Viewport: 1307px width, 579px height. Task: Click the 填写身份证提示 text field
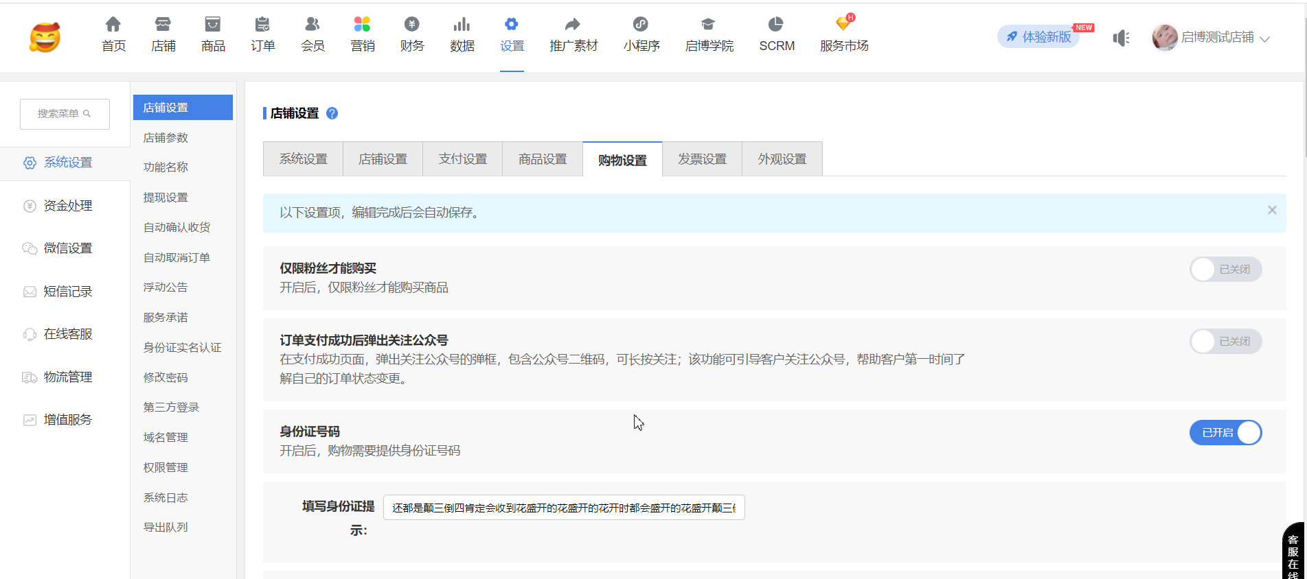click(563, 508)
